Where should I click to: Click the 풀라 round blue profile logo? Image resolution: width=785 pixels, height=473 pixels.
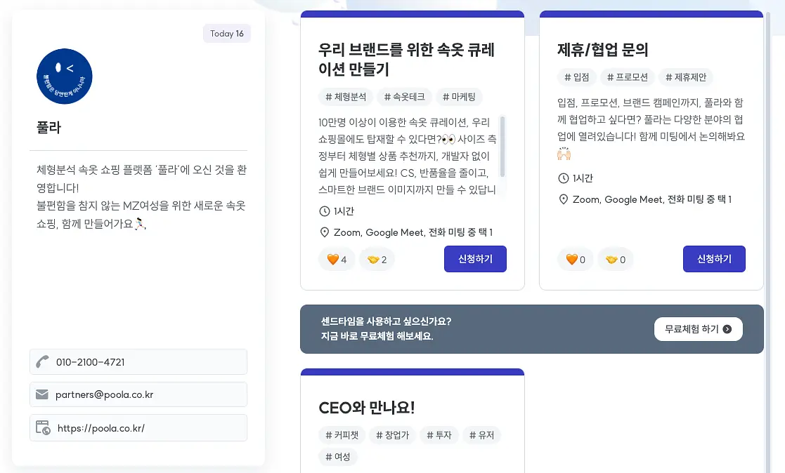pos(65,76)
